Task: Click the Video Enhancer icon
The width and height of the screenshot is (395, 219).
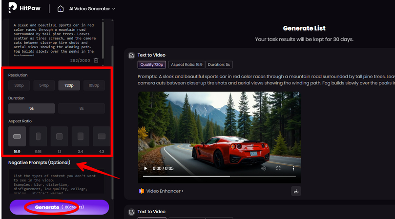Action: point(141,191)
